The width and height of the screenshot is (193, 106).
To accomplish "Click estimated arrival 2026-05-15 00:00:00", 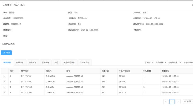I will (x=90, y=30).
